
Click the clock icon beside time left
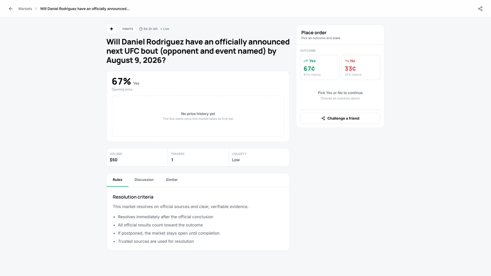[141, 29]
